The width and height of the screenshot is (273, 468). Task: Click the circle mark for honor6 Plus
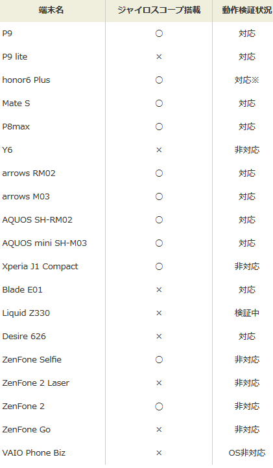[x=159, y=80]
